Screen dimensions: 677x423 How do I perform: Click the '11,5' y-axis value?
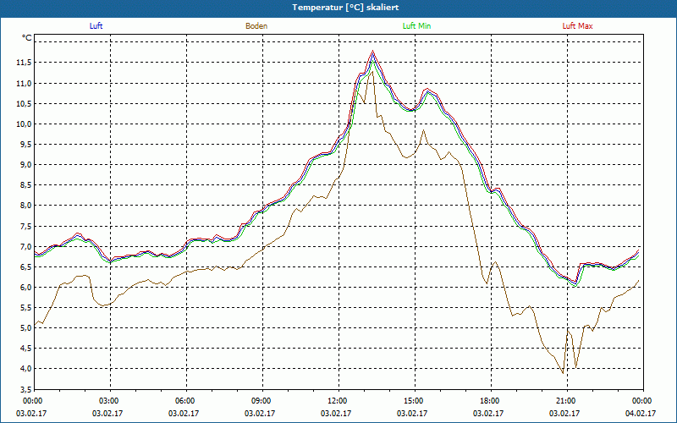pos(24,63)
